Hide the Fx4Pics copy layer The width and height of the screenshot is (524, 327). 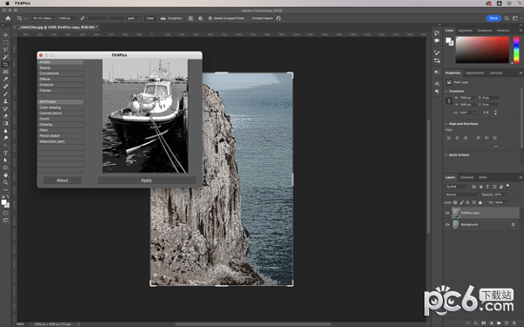447,213
